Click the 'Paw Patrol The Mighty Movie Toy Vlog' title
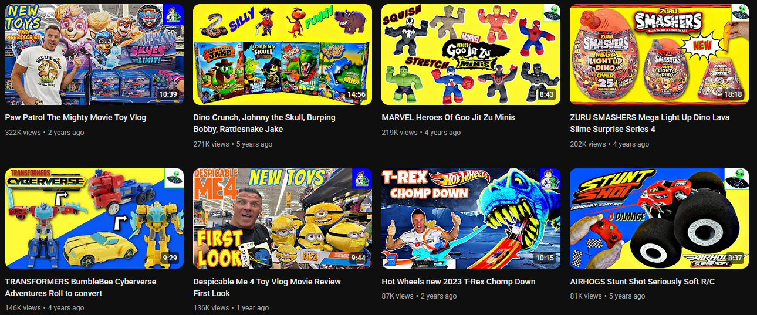757x315 pixels. 76,117
